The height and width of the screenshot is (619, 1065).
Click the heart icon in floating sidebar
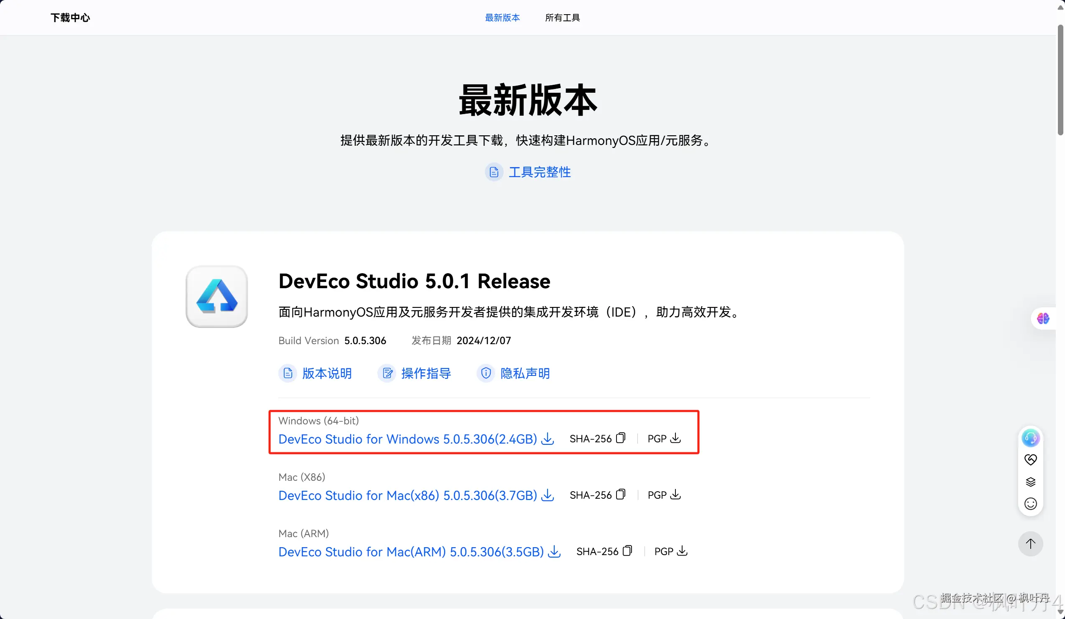point(1030,459)
